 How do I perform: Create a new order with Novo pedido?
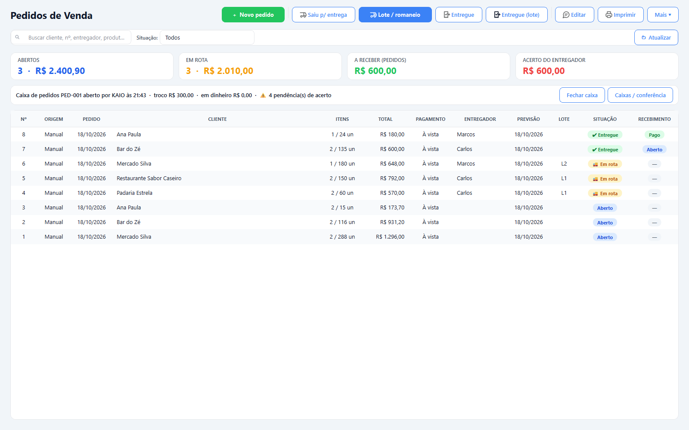point(253,15)
